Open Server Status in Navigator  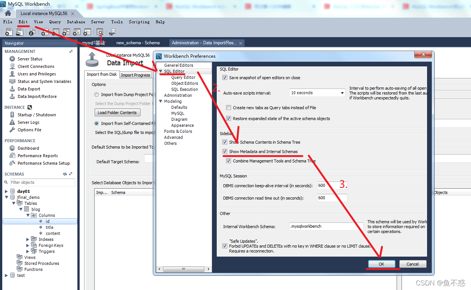point(30,59)
